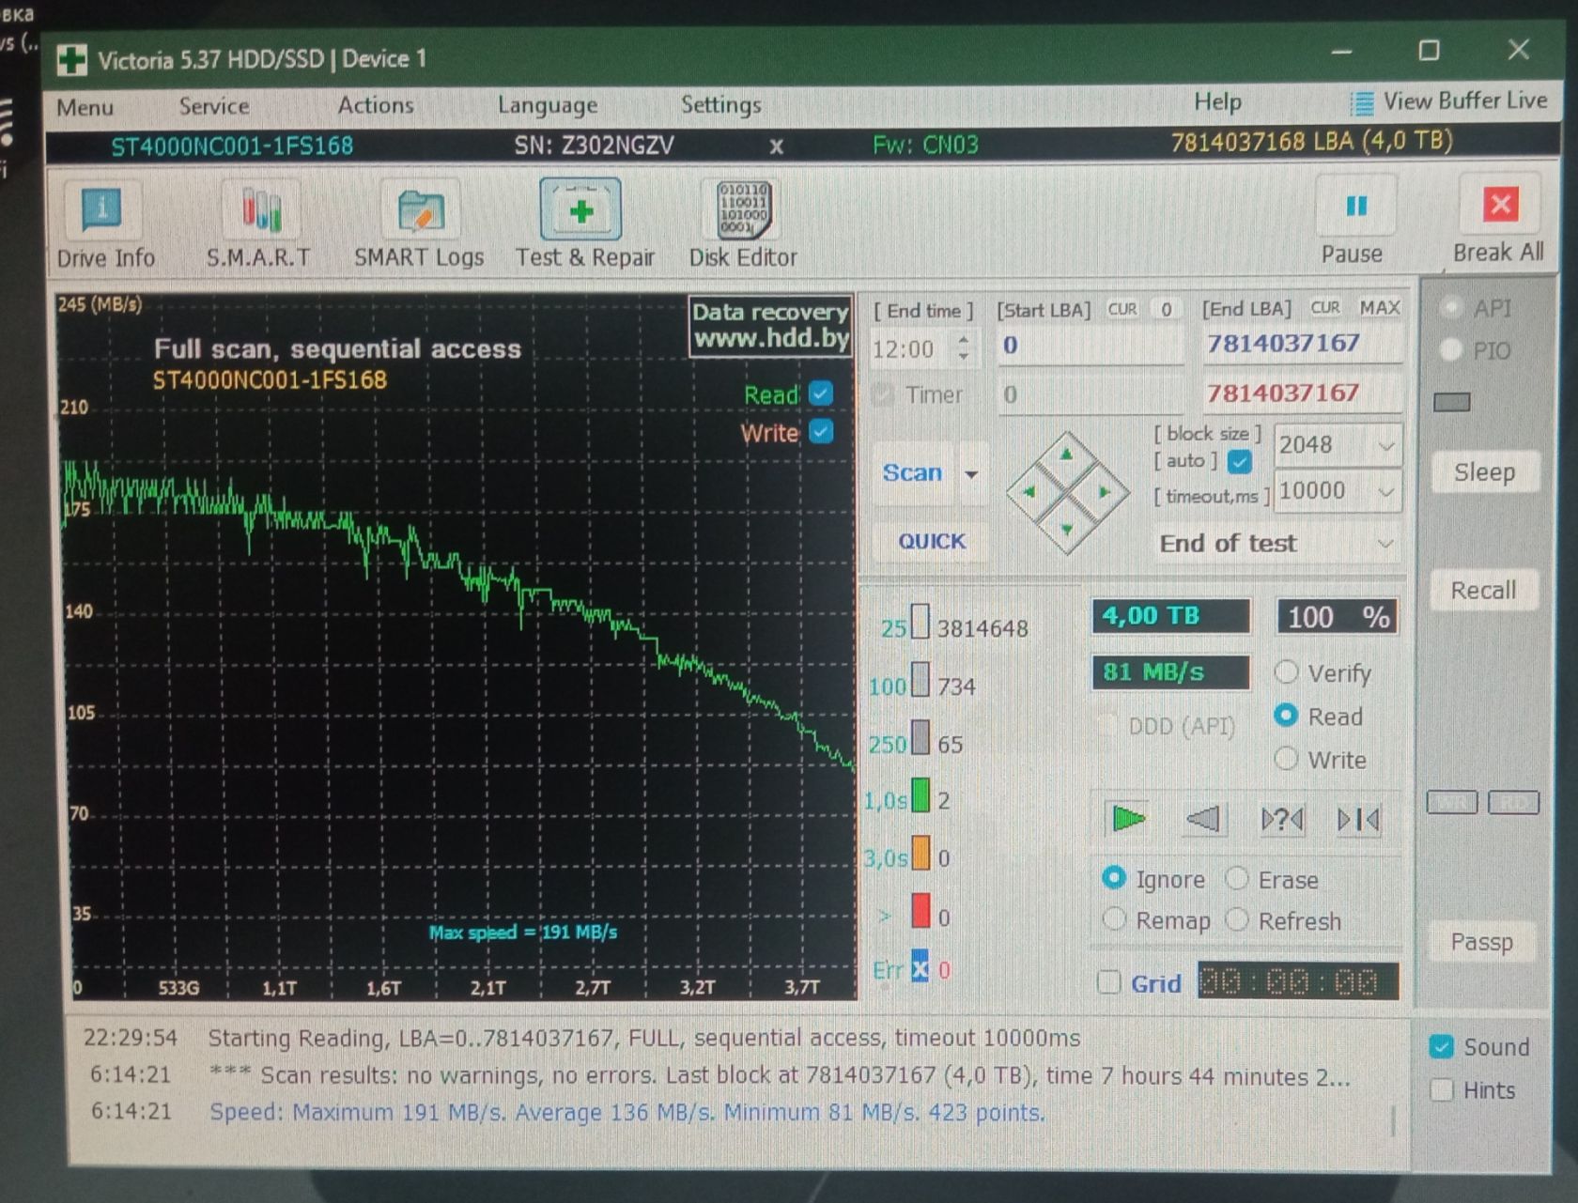The width and height of the screenshot is (1578, 1203).
Task: Click the Sleep button
Action: (1484, 472)
